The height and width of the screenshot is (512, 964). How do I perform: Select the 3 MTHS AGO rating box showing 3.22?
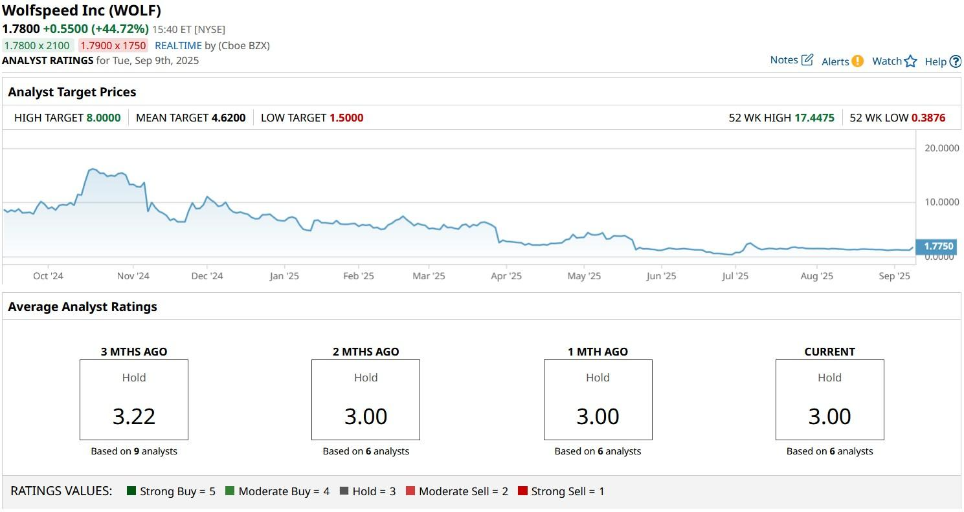pos(133,400)
